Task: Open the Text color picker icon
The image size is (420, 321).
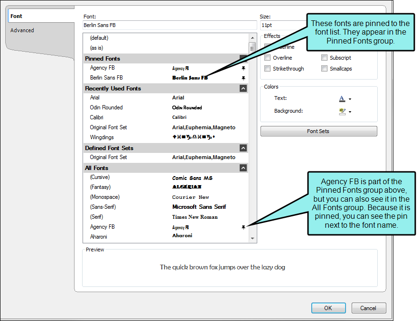Action: click(x=342, y=98)
